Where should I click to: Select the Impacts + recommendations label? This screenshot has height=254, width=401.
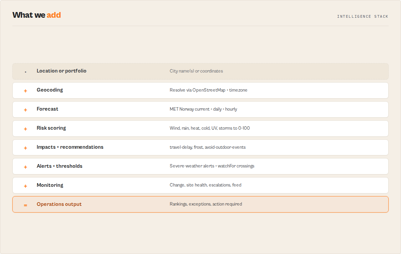click(70, 147)
